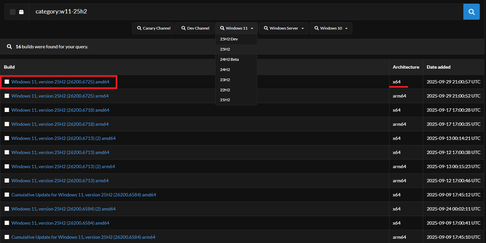This screenshot has height=243, width=486.
Task: Select 21H2 from the Windows 11 menu
Action: coord(236,100)
